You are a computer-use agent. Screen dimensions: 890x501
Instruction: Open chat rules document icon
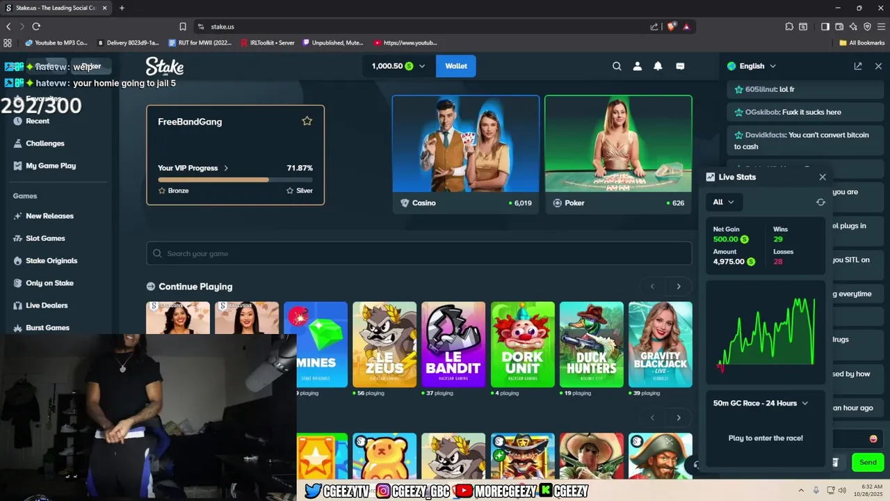click(x=835, y=462)
